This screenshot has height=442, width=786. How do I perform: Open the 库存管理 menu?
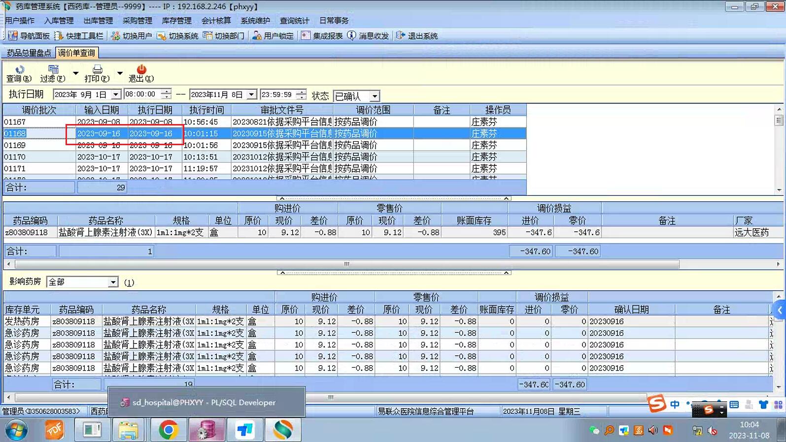(x=176, y=21)
